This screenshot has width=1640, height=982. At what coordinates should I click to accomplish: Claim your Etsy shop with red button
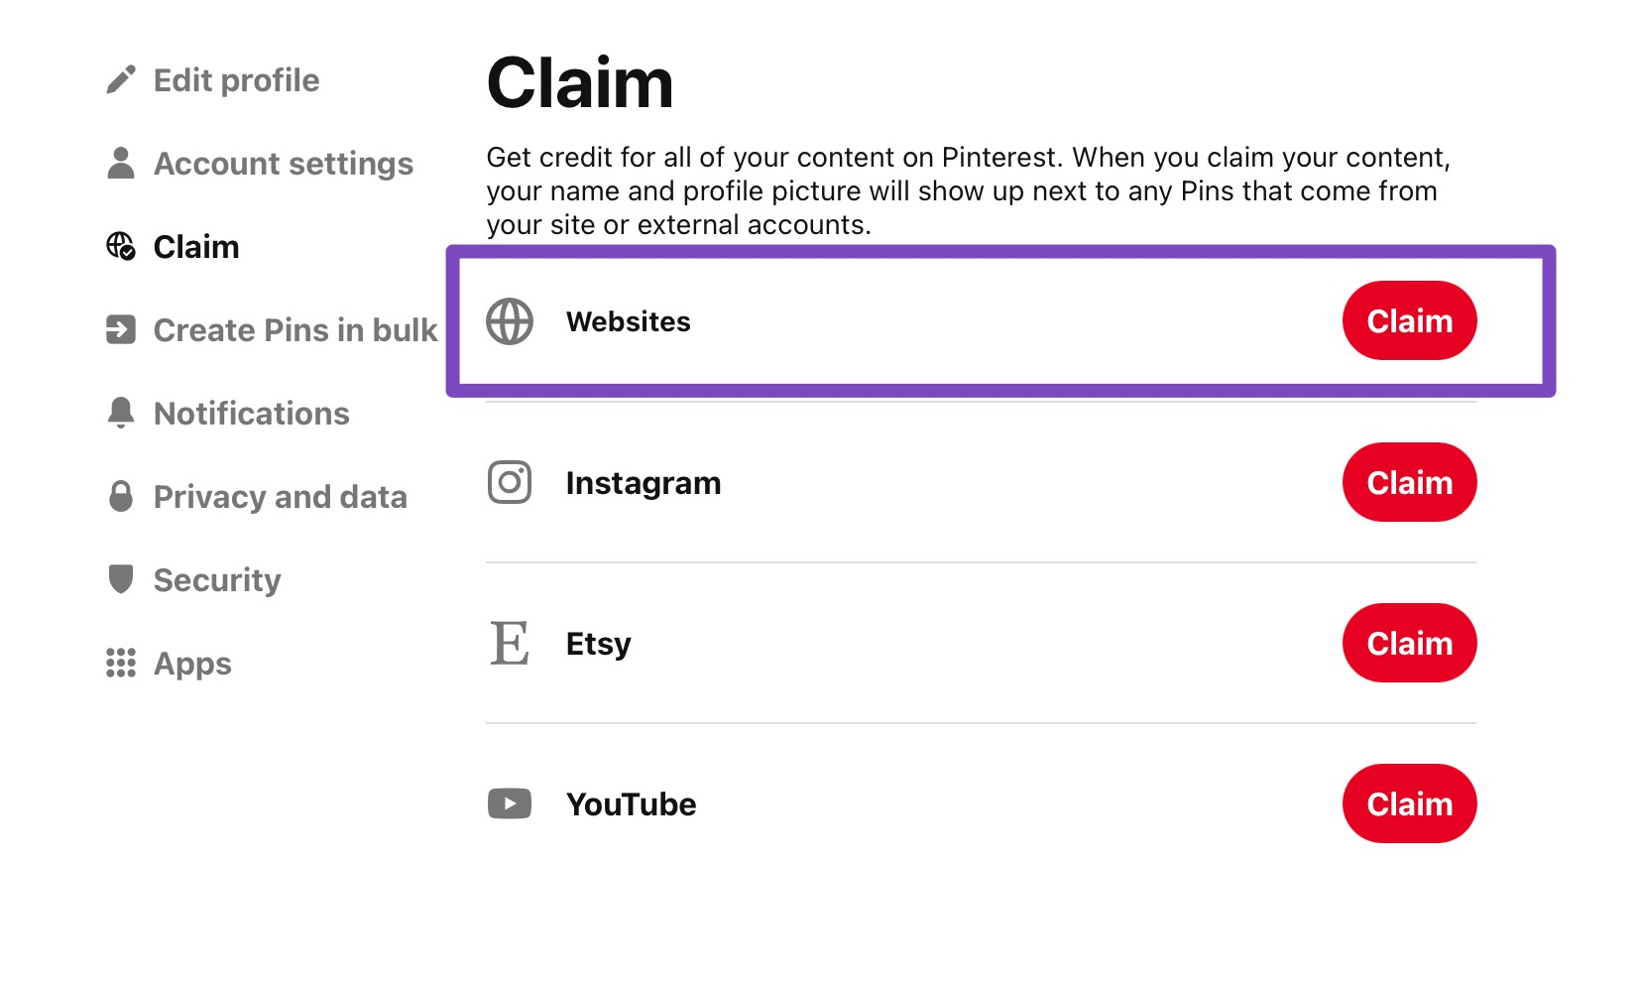tap(1409, 643)
